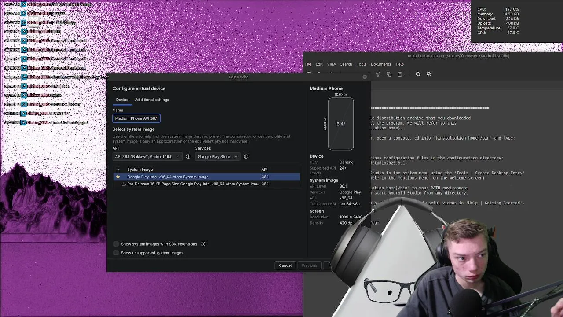Open Edit menu in text editor
The width and height of the screenshot is (563, 317).
click(x=319, y=64)
